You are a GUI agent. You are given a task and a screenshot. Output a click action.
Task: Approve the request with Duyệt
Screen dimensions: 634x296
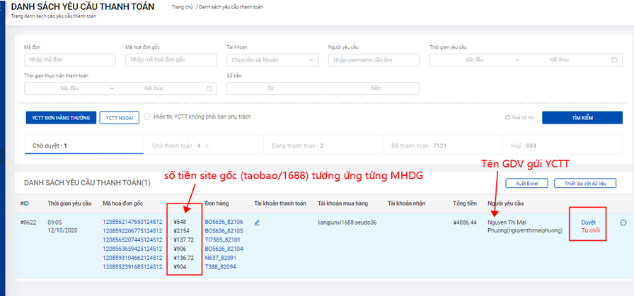588,223
